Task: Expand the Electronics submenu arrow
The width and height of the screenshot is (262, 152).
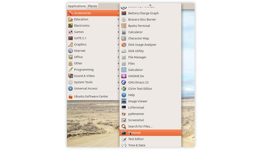Action: point(118,26)
